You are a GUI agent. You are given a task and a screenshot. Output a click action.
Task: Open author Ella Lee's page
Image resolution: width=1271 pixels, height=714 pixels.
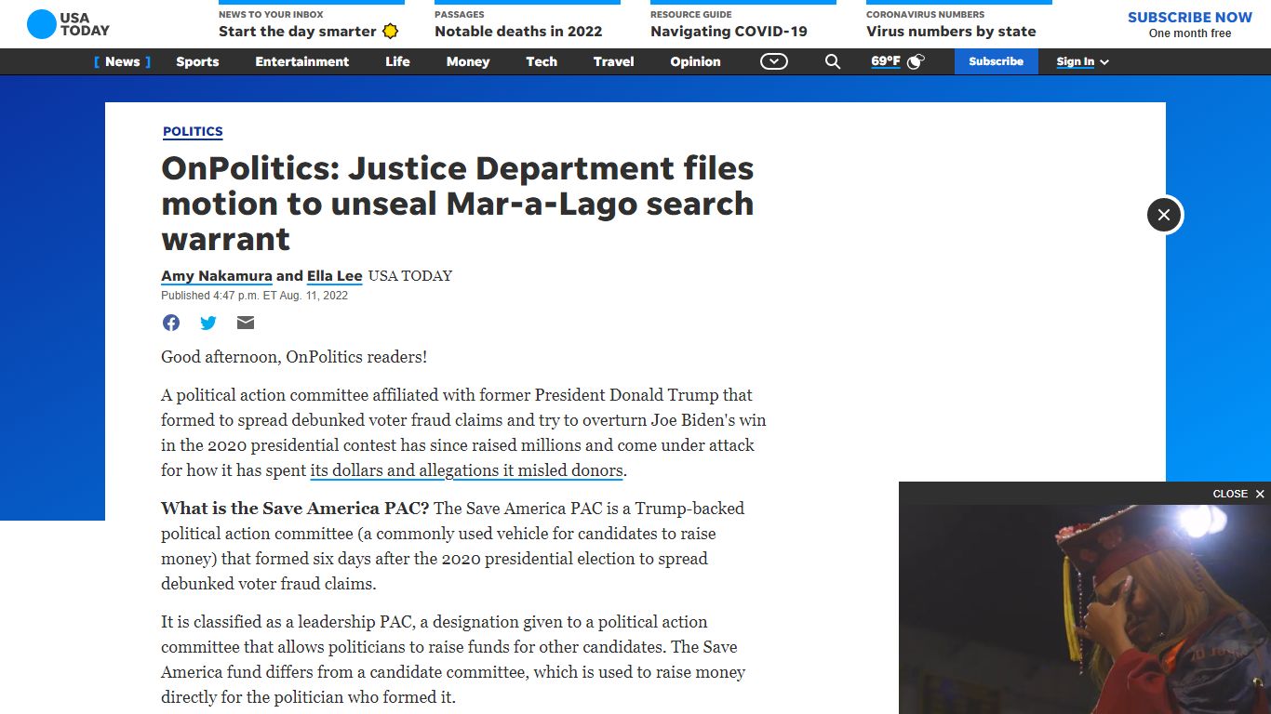(x=335, y=276)
